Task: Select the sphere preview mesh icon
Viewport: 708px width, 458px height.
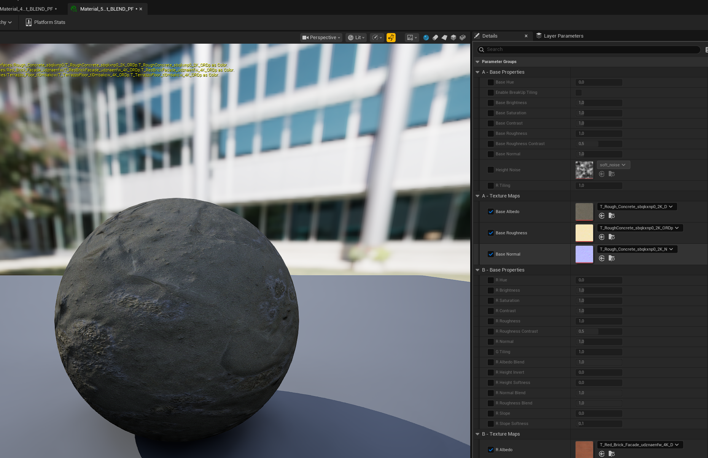Action: pyautogui.click(x=426, y=38)
